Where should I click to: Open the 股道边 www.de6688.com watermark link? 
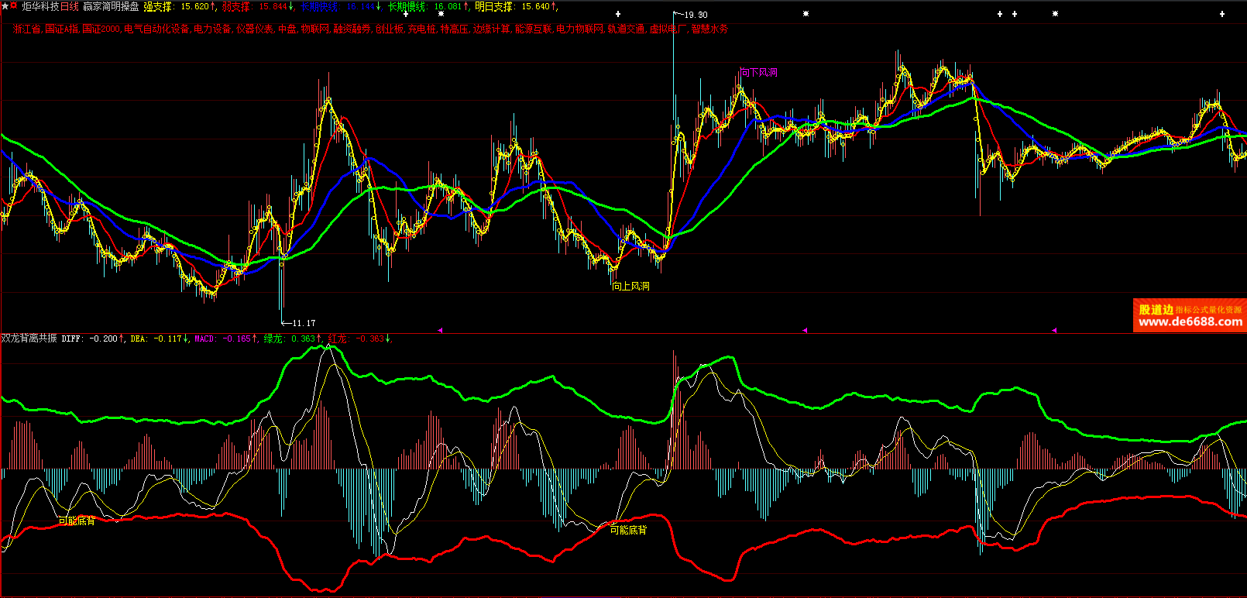(1190, 316)
